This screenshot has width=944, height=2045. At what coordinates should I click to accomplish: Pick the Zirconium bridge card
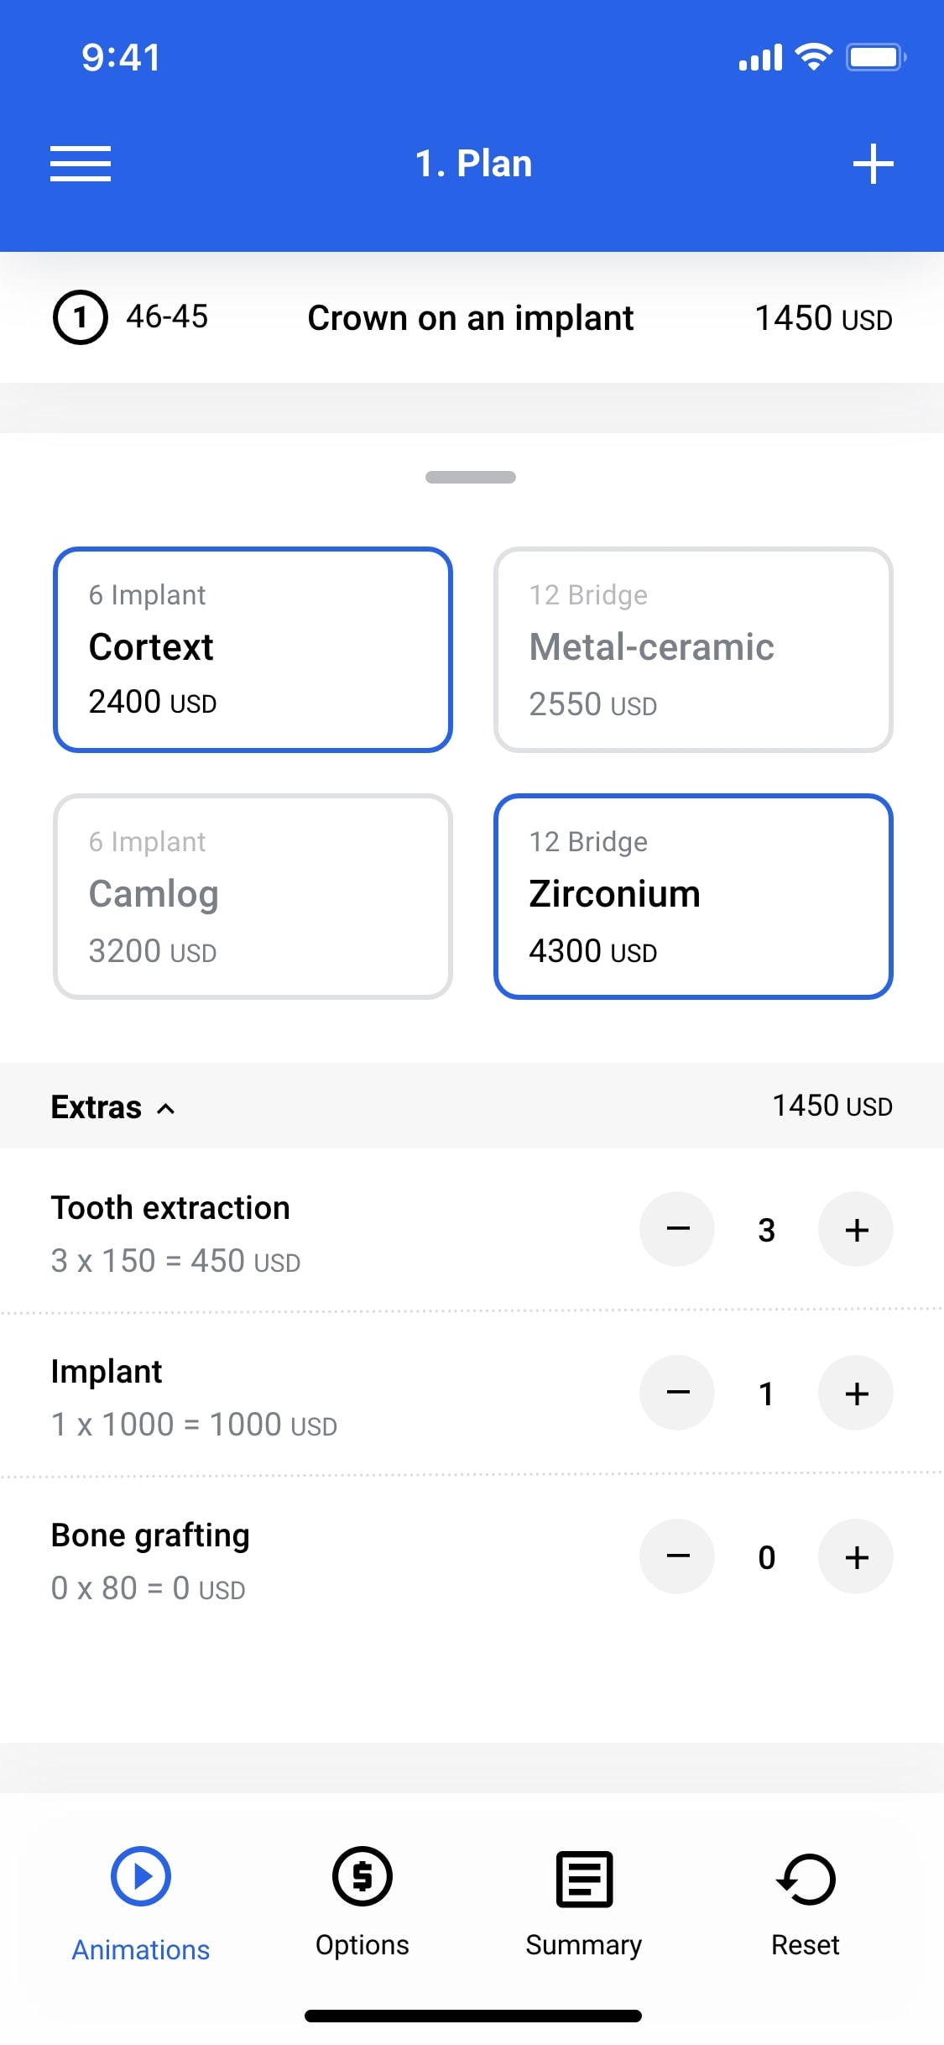pos(693,897)
